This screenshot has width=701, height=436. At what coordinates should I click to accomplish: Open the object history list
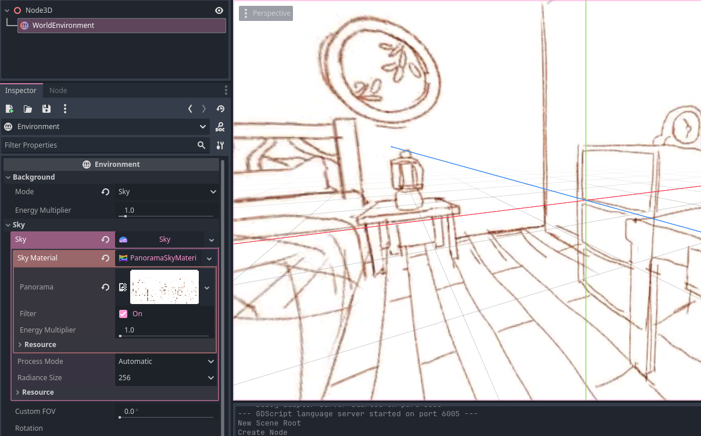coord(220,109)
